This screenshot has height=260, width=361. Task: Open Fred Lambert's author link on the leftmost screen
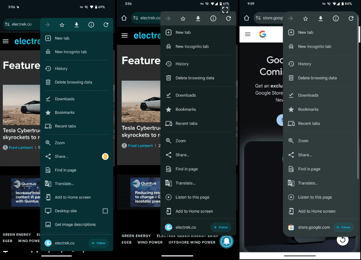click(x=21, y=148)
